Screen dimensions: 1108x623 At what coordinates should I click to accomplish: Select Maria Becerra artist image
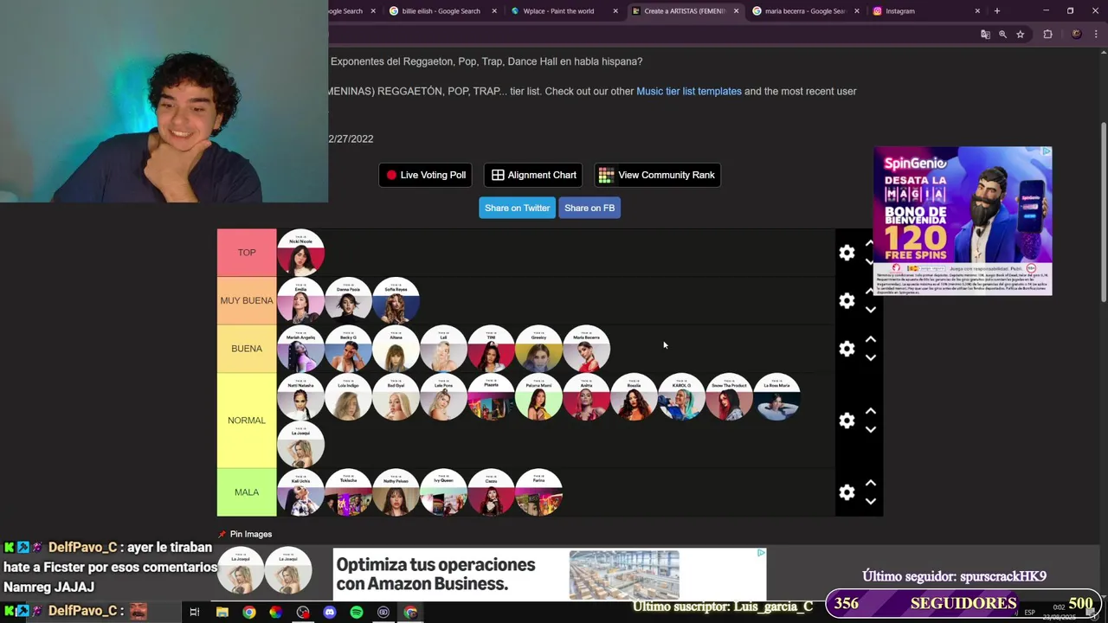(586, 349)
